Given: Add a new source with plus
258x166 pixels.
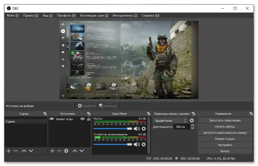Looking at the screenshot, I should (52, 151).
